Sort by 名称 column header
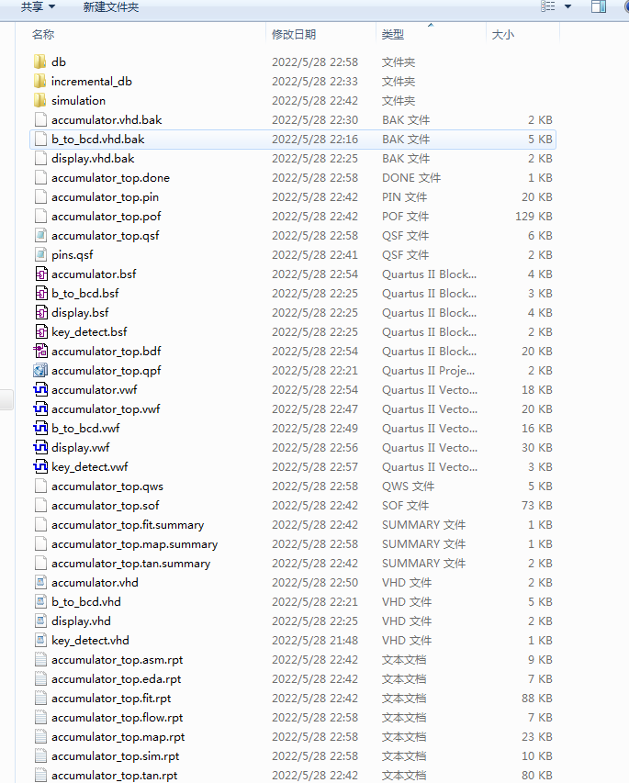Viewport: 629px width, 783px height. pyautogui.click(x=43, y=35)
